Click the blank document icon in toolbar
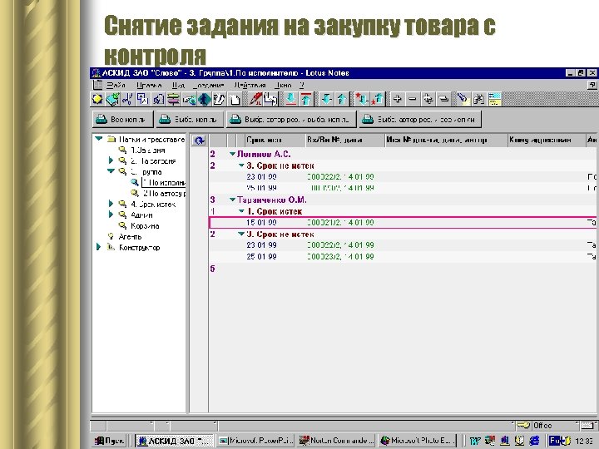599x449 pixels. click(x=235, y=99)
